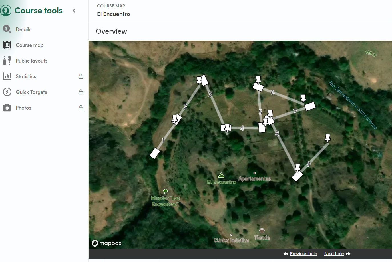Screen dimensions: 392x262
Task: Click the Quick Targets lightning icon
Action: [x=7, y=92]
